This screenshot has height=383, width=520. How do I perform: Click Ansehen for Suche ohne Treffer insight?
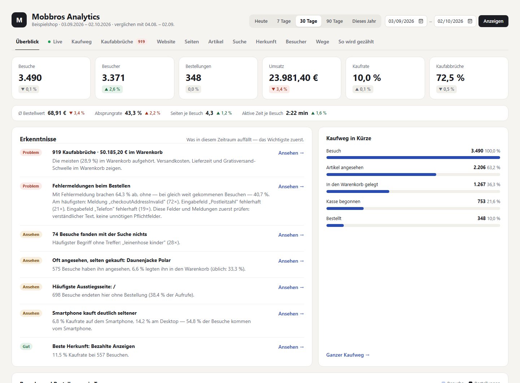click(x=291, y=235)
